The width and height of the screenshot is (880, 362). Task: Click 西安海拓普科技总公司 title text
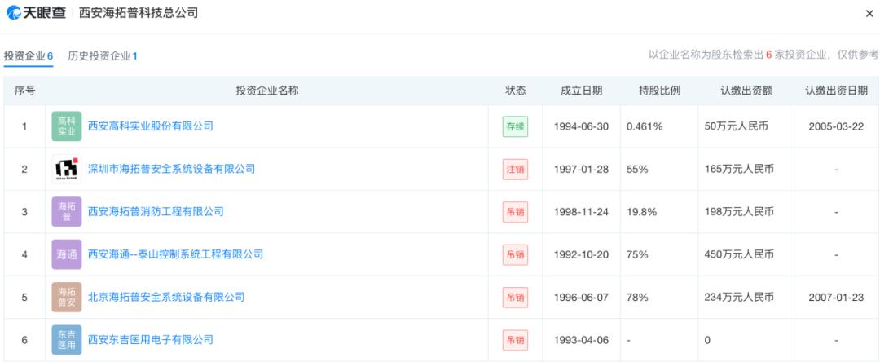138,13
